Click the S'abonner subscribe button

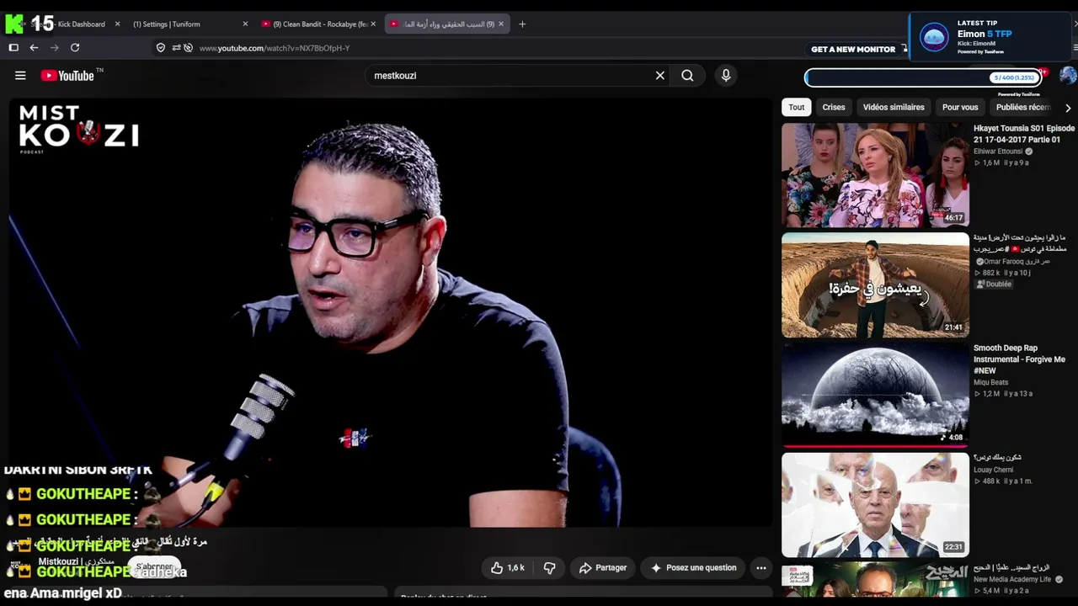tap(154, 567)
